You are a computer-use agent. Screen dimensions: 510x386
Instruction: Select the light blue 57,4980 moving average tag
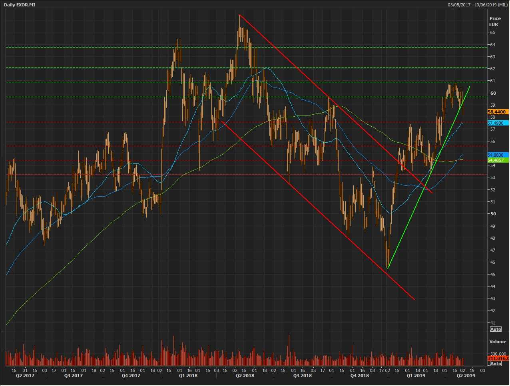click(x=498, y=123)
